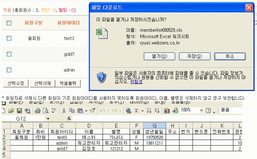257x159 pixels.
Task: Click the 탈퇴 : 0 withdrawn count link
Action: [x=66, y=10]
